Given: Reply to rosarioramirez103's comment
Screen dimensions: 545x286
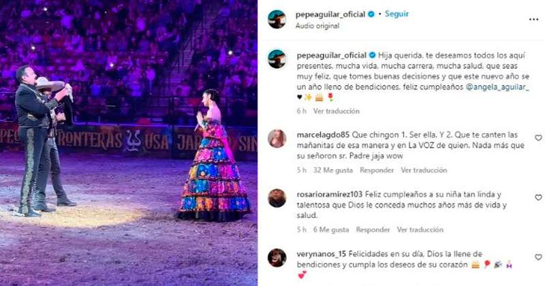Looking at the screenshot, I should tap(373, 229).
